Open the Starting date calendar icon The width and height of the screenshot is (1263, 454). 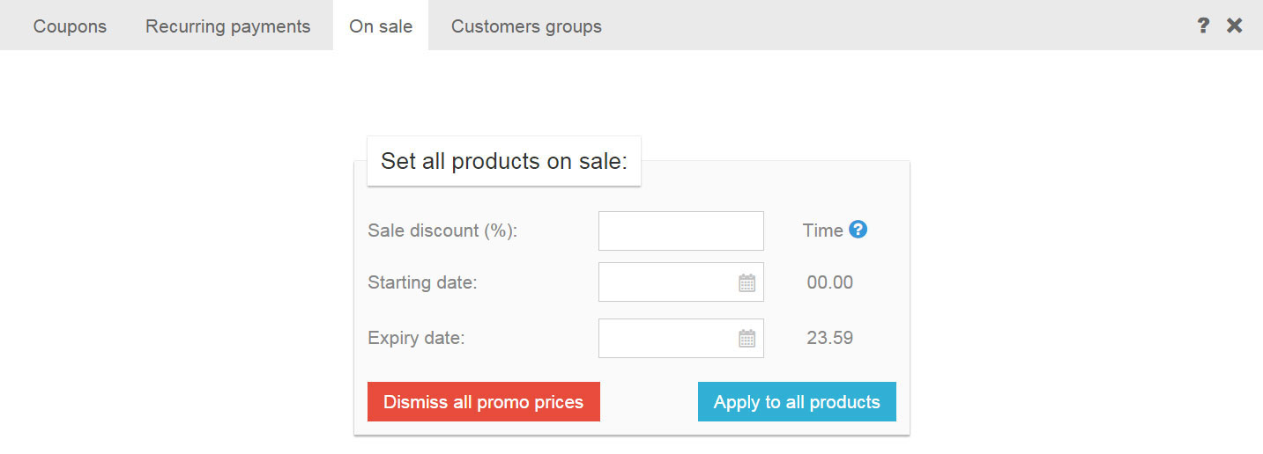pos(747,283)
